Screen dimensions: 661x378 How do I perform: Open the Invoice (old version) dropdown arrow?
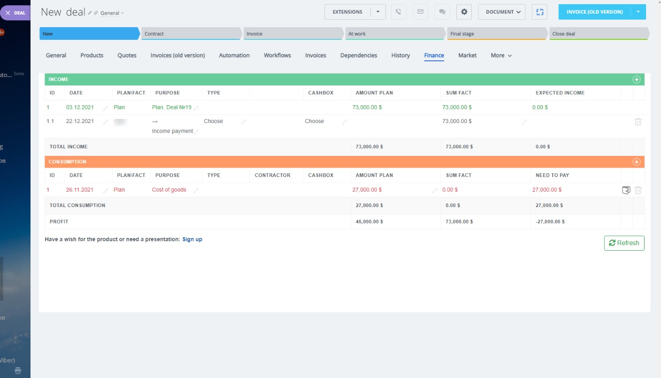[638, 12]
